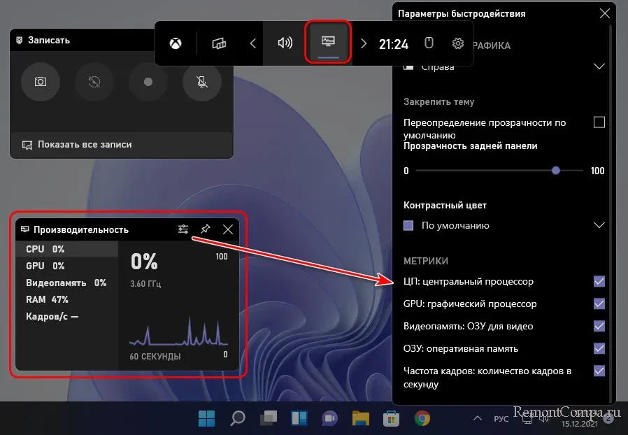
Task: Click the settings panel scrollbar
Action: [x=611, y=213]
